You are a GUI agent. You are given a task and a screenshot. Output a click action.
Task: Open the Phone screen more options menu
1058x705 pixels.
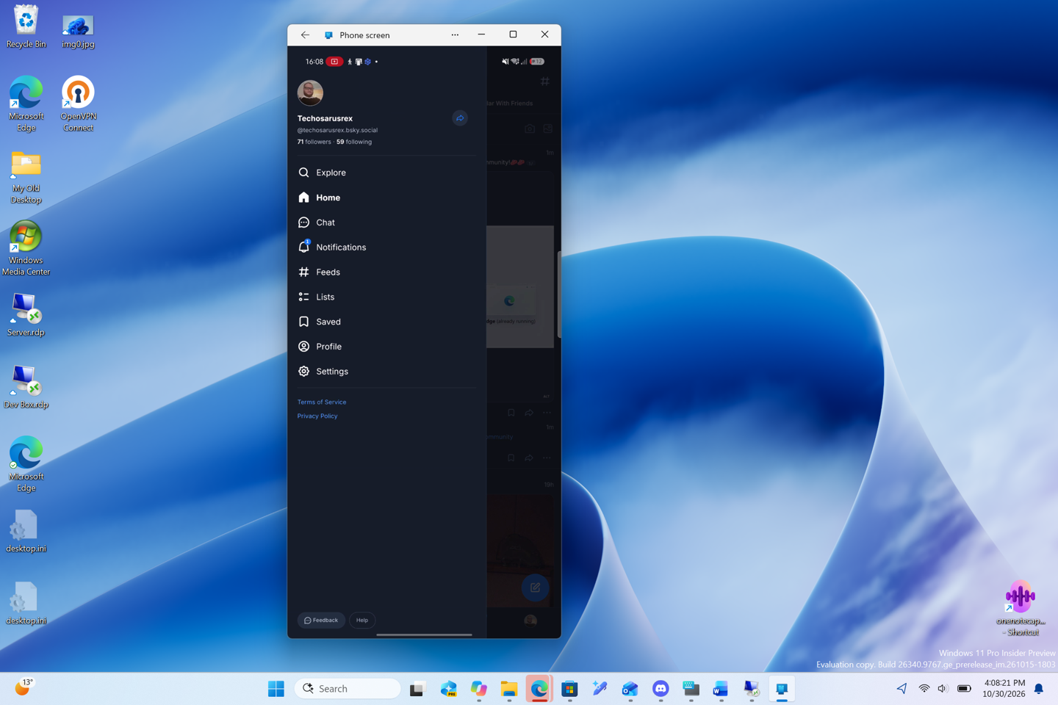click(455, 35)
